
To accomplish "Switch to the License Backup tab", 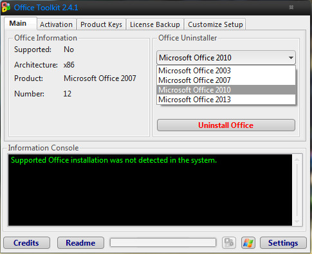I will click(x=155, y=24).
